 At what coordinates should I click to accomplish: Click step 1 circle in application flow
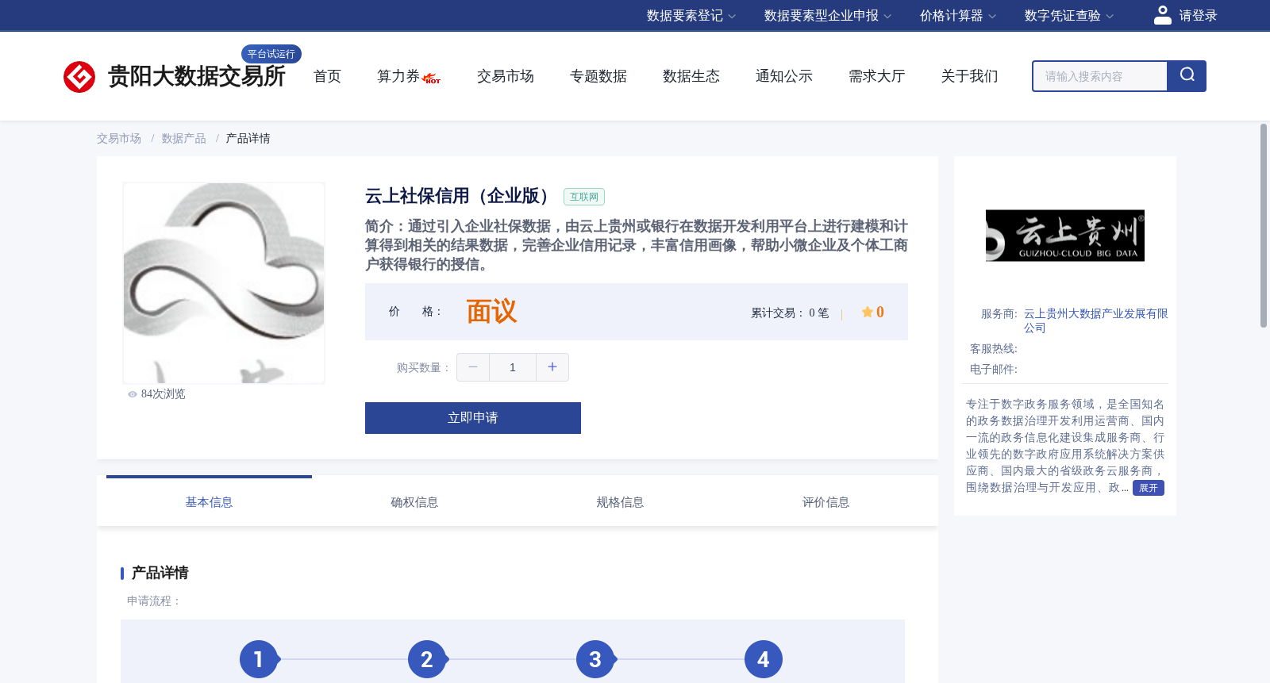[x=259, y=659]
